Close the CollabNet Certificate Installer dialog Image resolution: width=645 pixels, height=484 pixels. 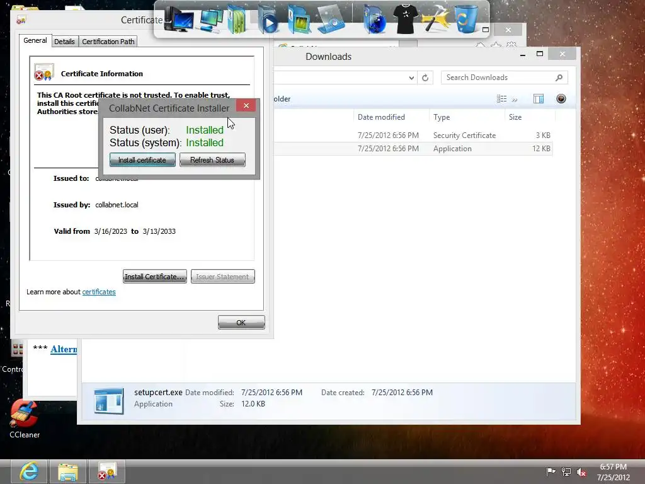coord(246,106)
